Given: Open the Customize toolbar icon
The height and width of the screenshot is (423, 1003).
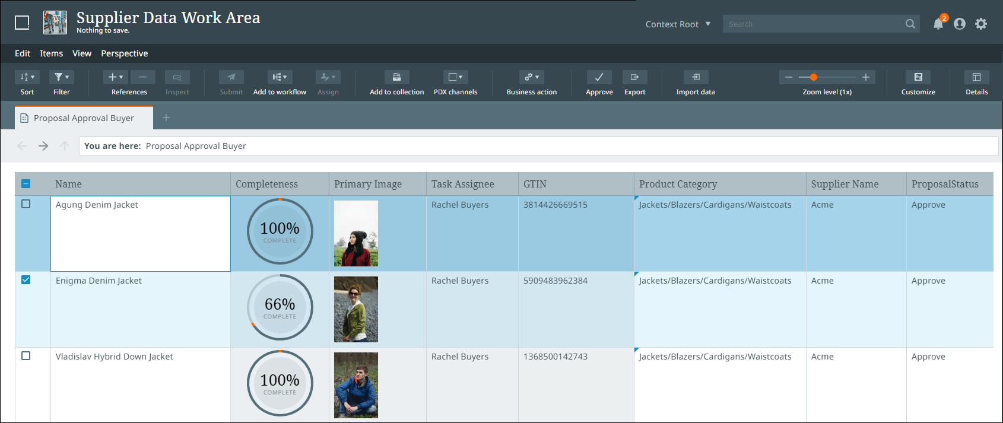Looking at the screenshot, I should [918, 77].
